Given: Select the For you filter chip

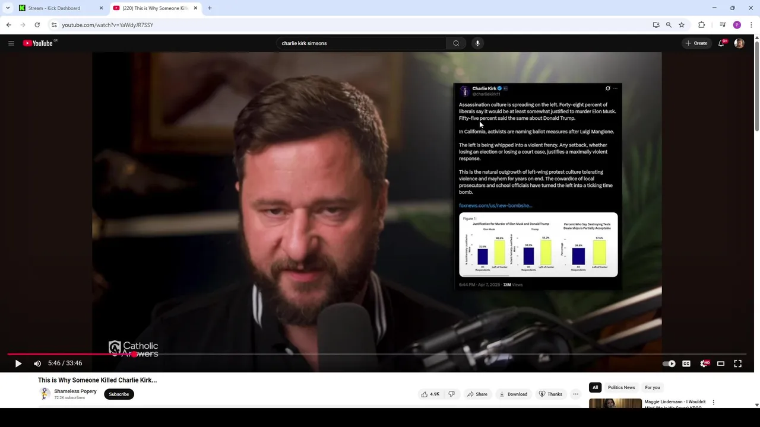Looking at the screenshot, I should coord(652,388).
